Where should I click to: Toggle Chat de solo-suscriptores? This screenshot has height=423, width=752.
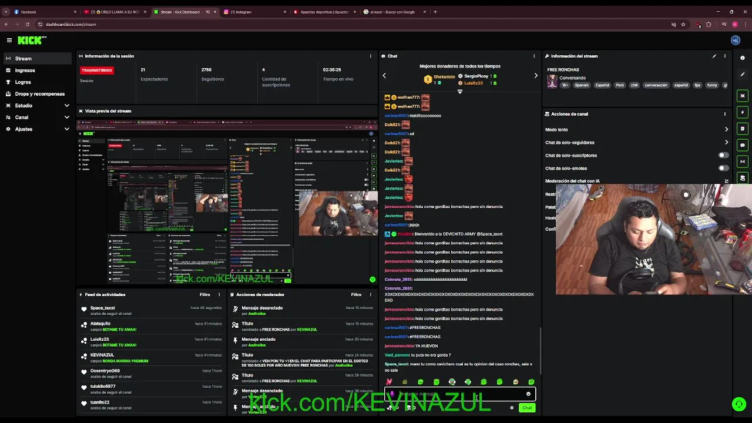723,155
